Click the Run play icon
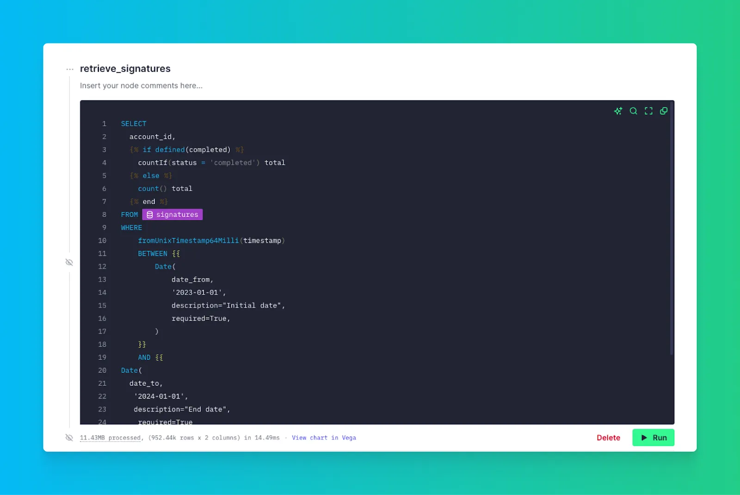Image resolution: width=740 pixels, height=495 pixels. [x=644, y=438]
